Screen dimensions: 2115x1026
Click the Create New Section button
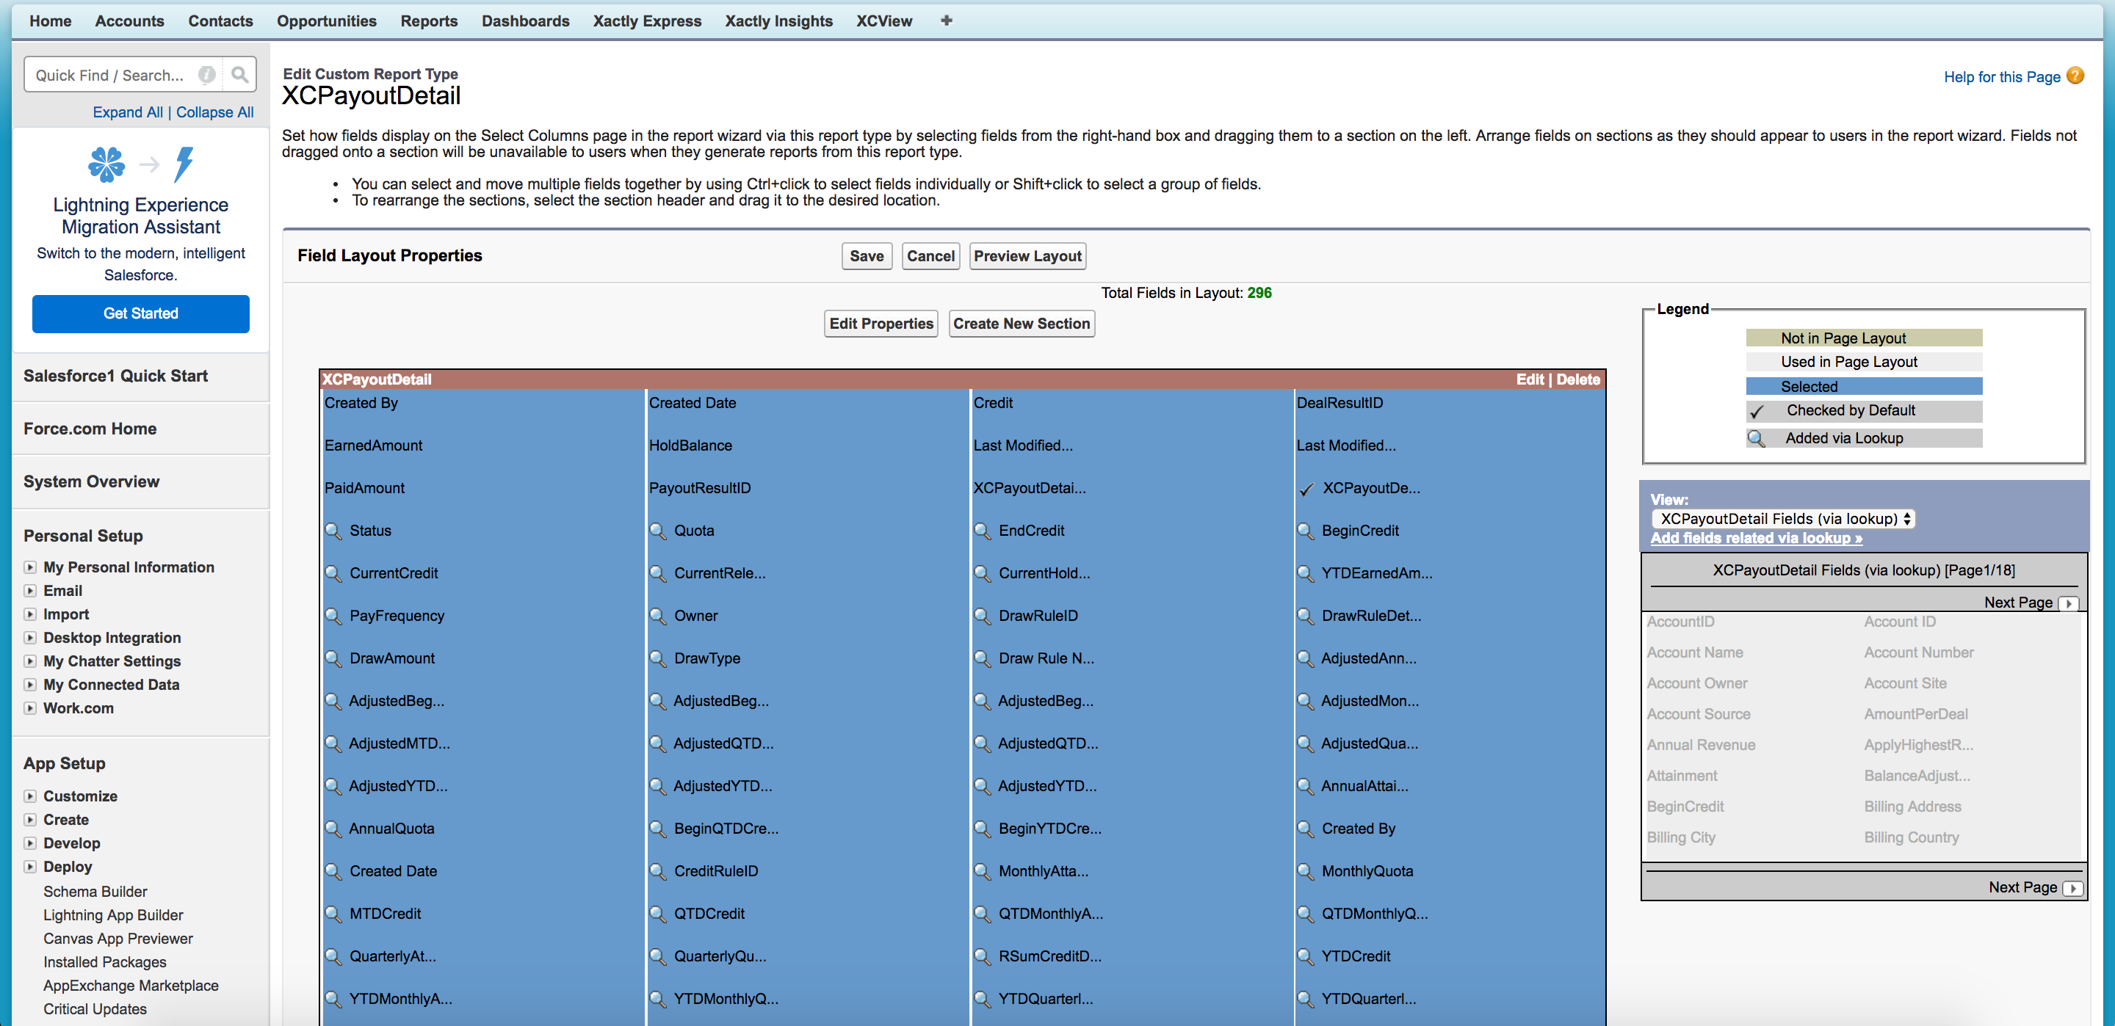pos(1022,324)
